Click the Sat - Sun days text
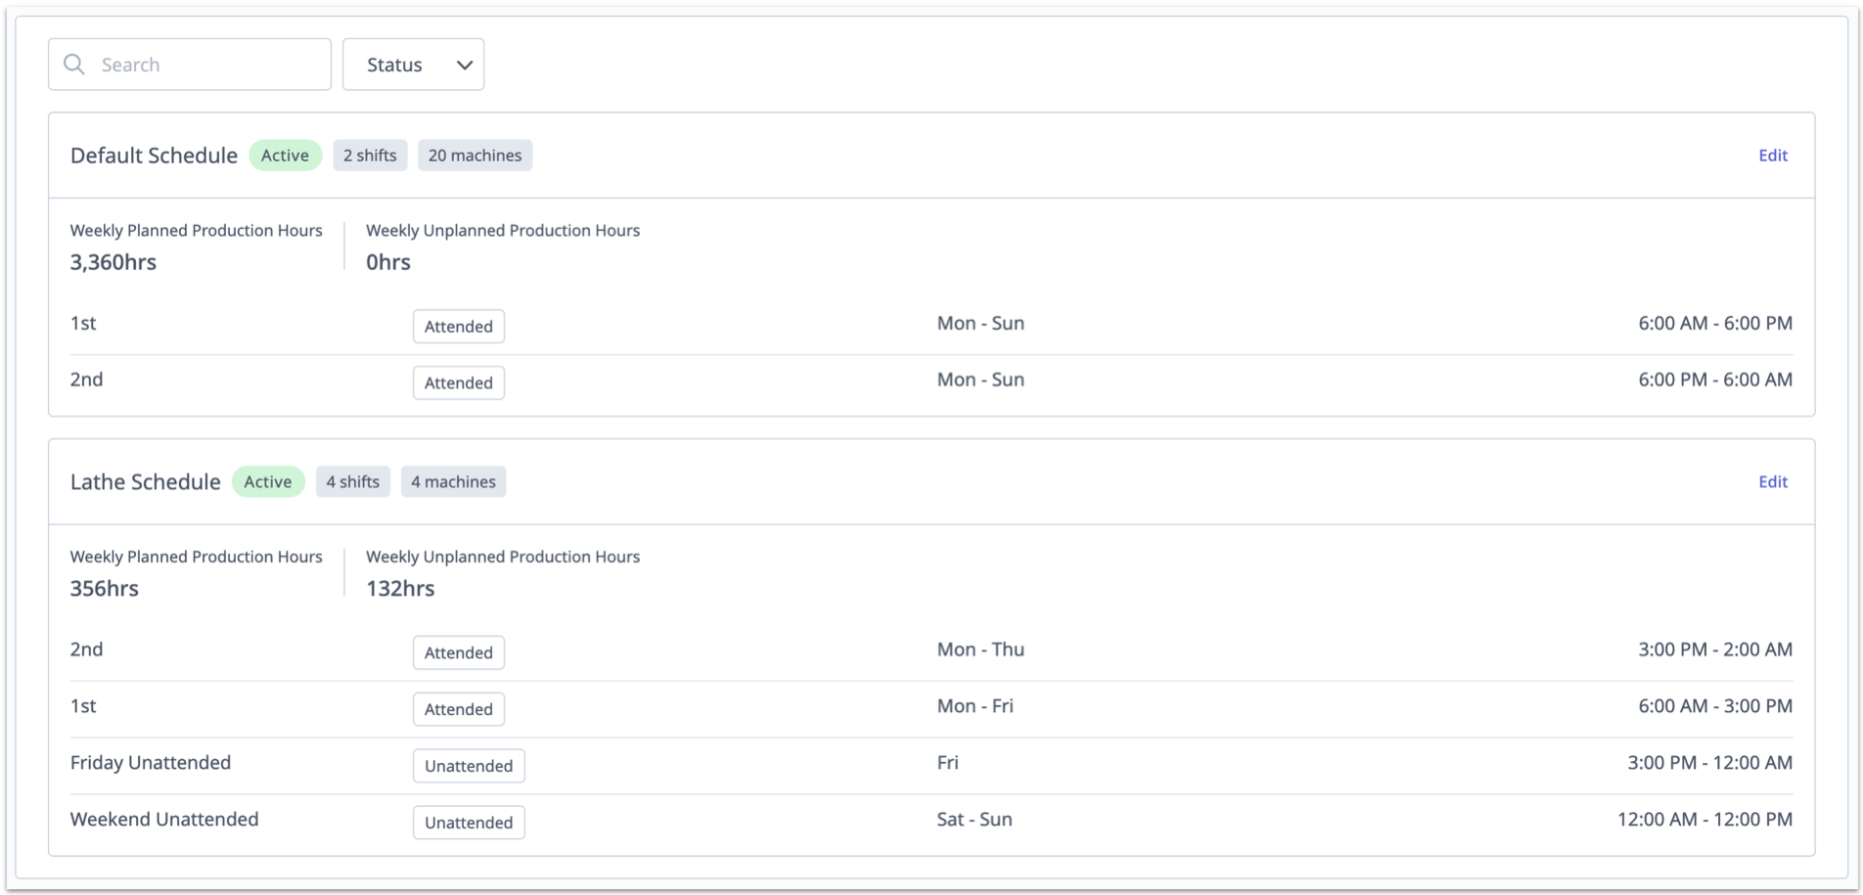This screenshot has height=895, width=1863. click(x=975, y=820)
